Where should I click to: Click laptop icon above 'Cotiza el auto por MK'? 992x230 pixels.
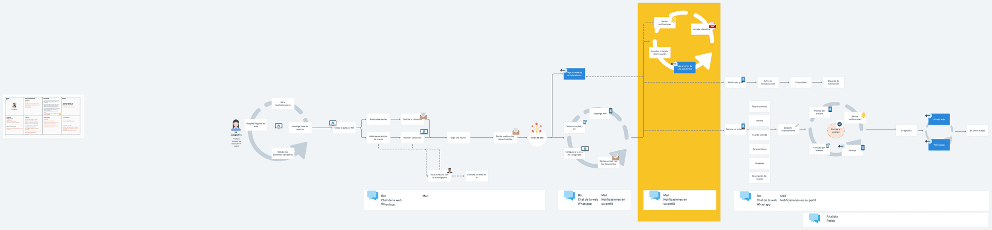pyautogui.click(x=333, y=123)
